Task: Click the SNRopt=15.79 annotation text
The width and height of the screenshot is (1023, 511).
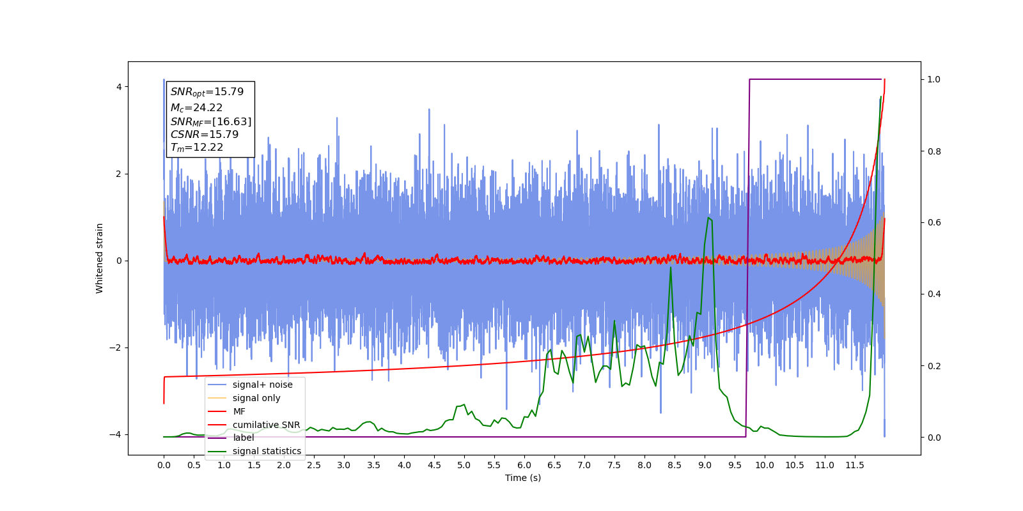Action: pyautogui.click(x=207, y=92)
